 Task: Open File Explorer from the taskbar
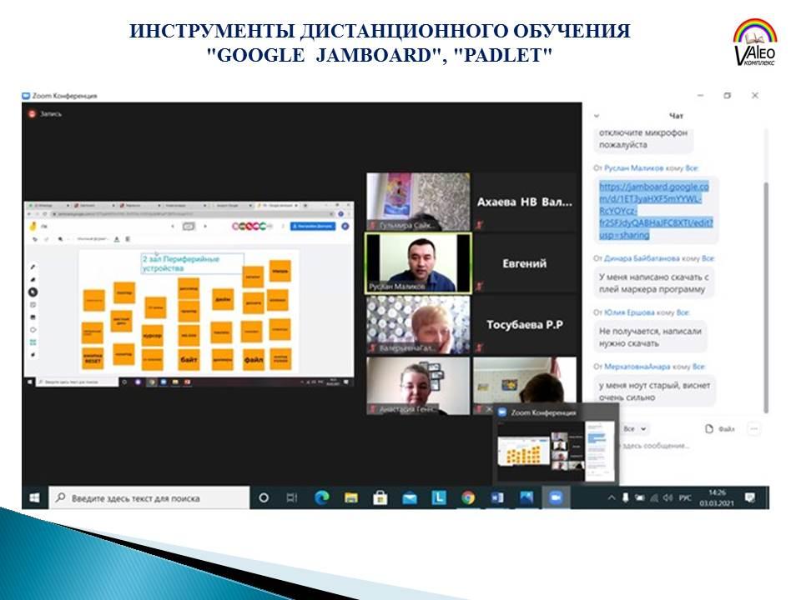pyautogui.click(x=351, y=498)
